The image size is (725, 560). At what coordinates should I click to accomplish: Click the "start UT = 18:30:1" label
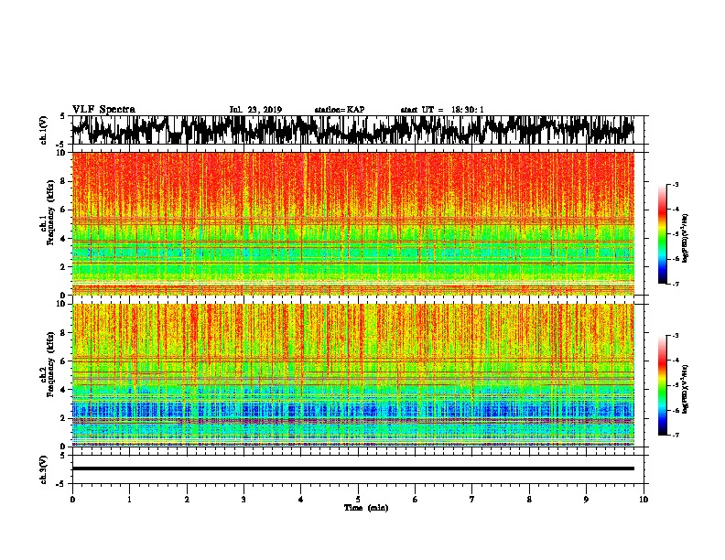coord(442,110)
